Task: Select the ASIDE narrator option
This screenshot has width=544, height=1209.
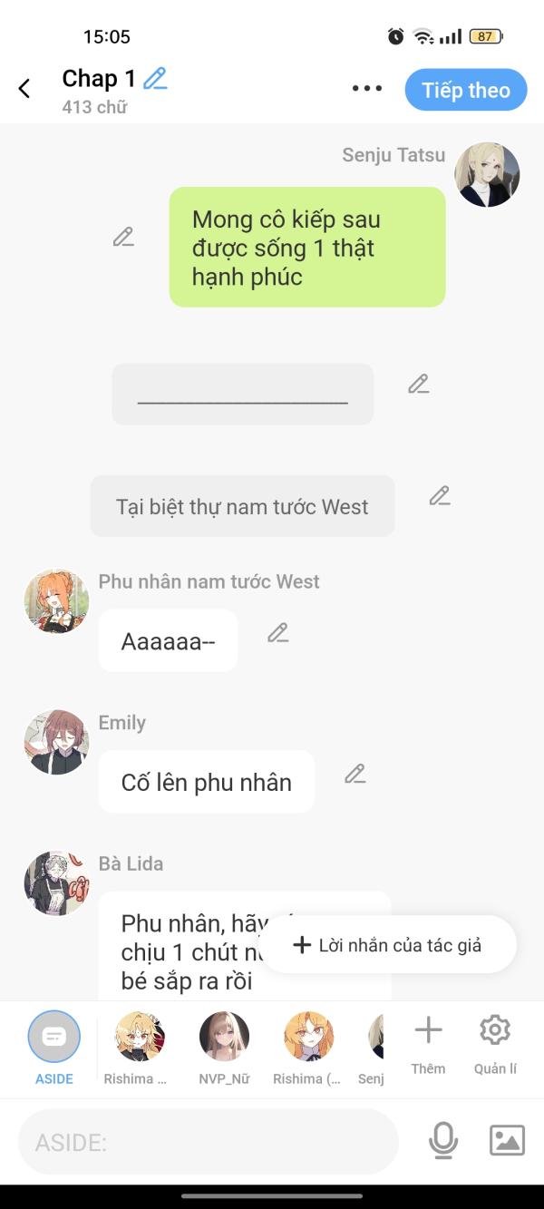Action: coord(54,1048)
